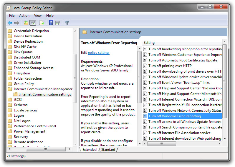Click the settings list scrollbar down arrow

(x=225, y=138)
